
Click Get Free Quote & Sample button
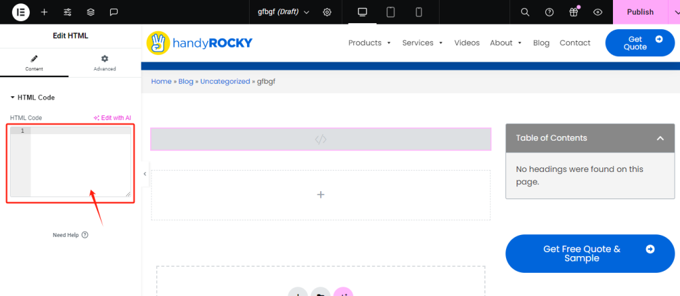[x=590, y=254]
